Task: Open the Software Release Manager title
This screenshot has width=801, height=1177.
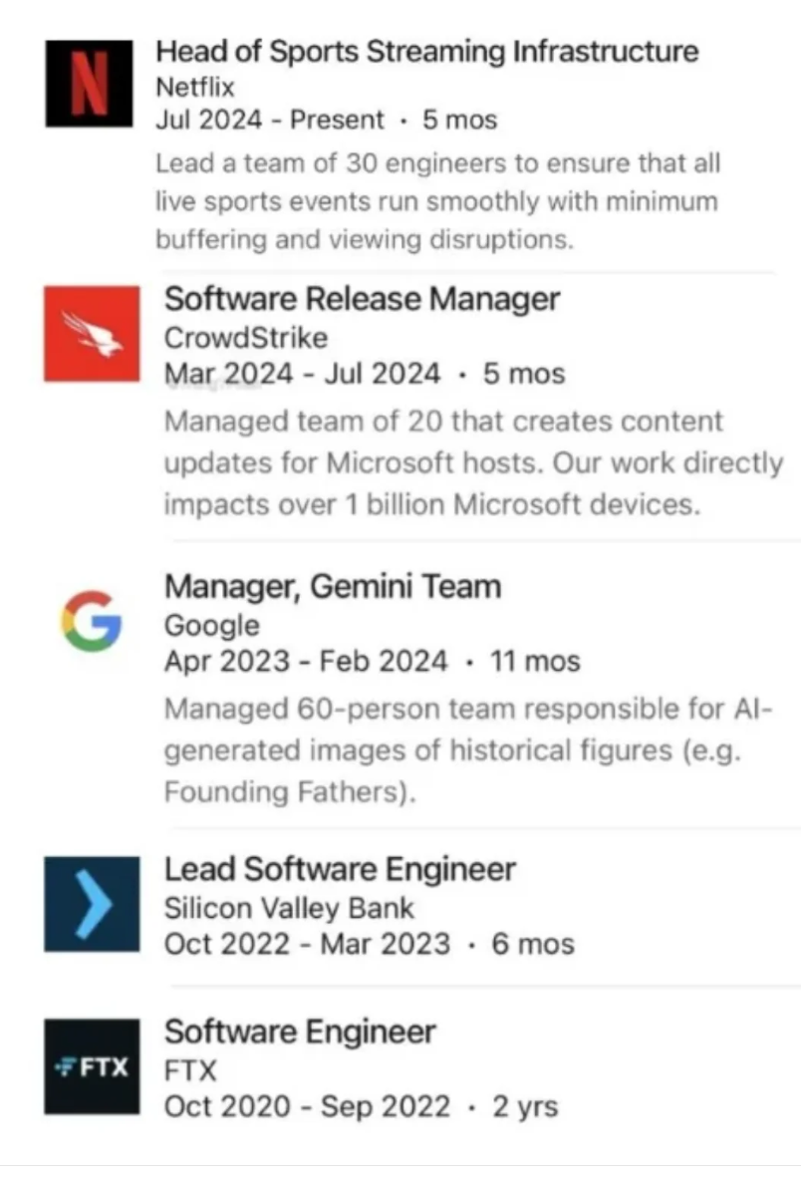Action: click(x=362, y=298)
